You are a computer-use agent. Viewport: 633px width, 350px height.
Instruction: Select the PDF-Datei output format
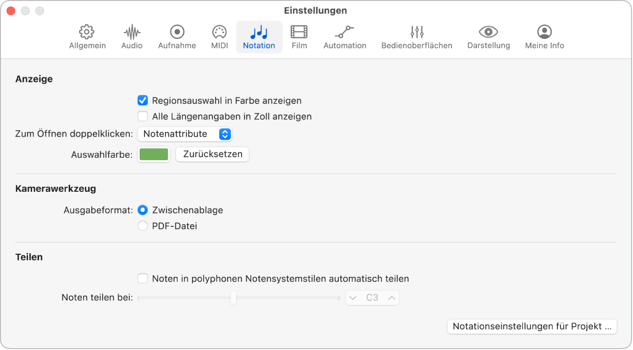point(143,226)
